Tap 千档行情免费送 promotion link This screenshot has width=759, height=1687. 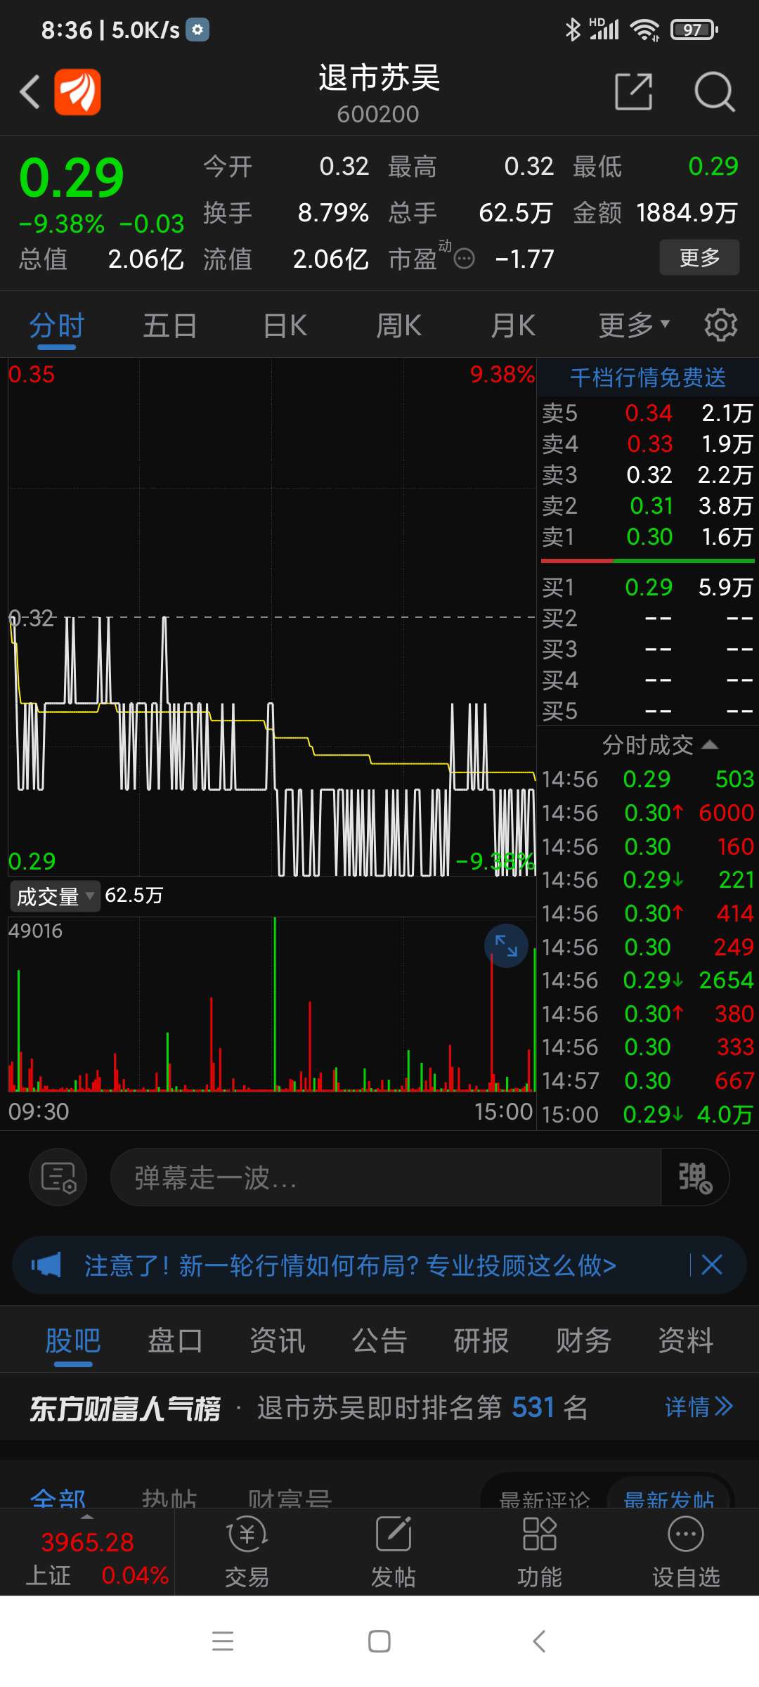648,377
